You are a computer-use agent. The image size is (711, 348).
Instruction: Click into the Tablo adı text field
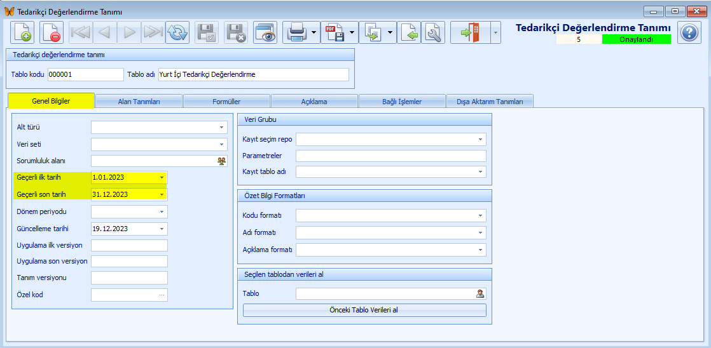tap(253, 75)
